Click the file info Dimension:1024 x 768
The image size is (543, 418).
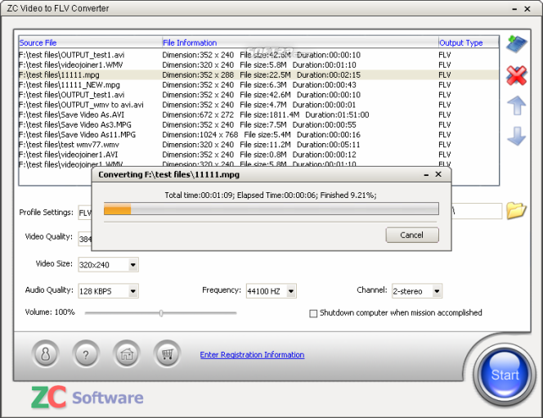click(x=200, y=135)
